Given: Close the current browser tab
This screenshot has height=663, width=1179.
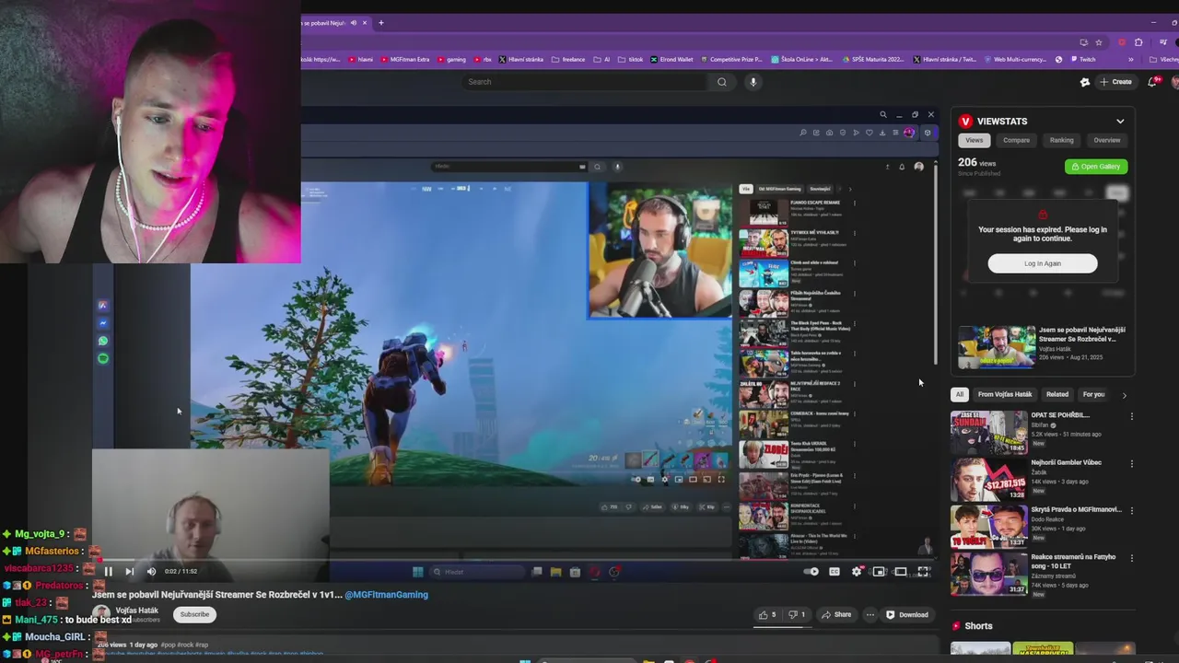Looking at the screenshot, I should point(365,23).
